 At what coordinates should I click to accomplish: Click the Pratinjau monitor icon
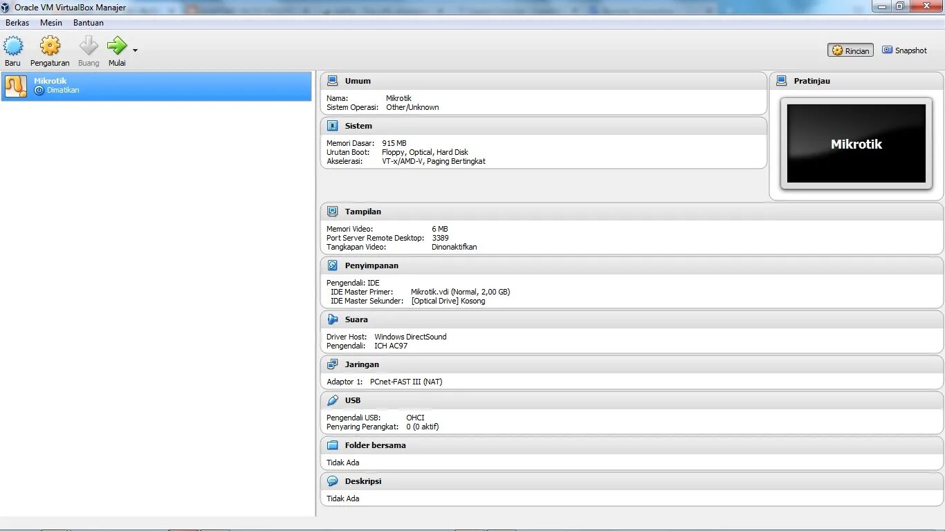(782, 81)
